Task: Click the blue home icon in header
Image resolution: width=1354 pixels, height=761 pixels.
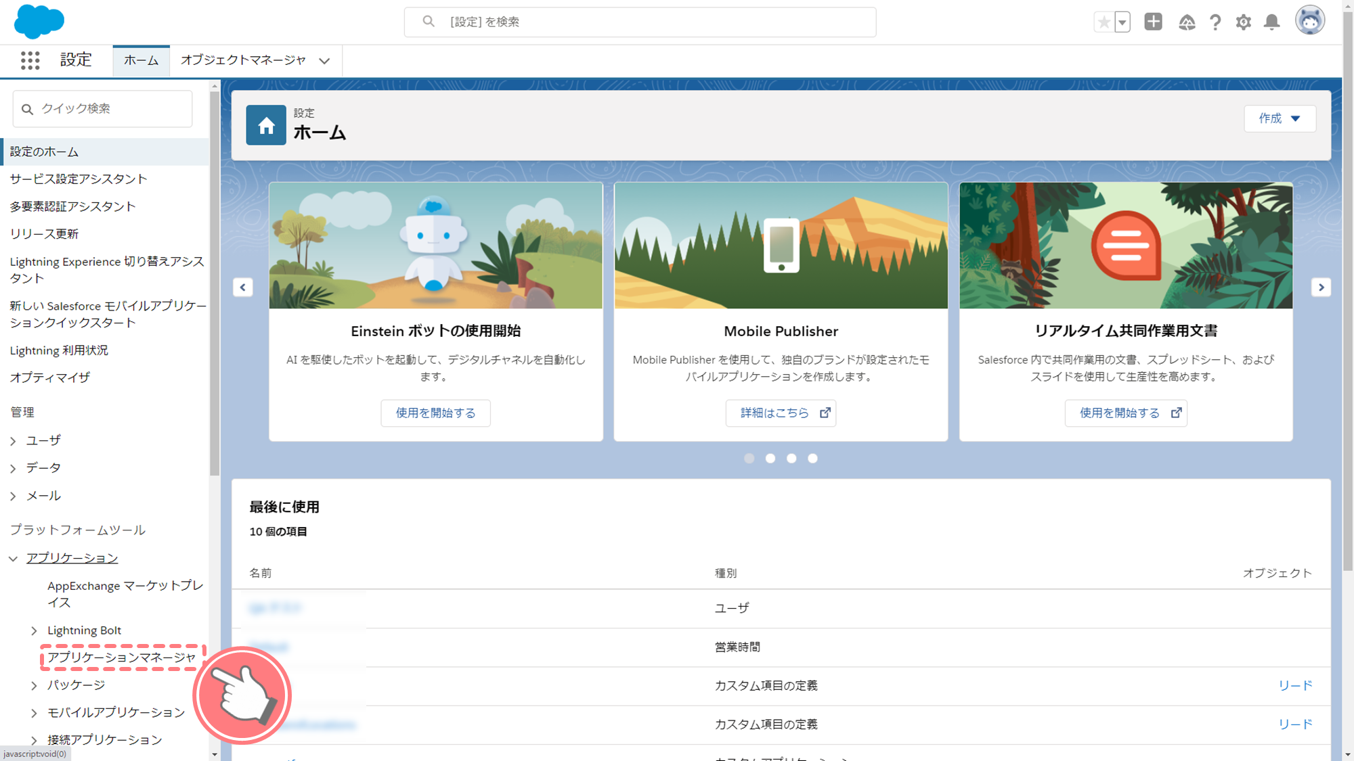Action: [266, 125]
